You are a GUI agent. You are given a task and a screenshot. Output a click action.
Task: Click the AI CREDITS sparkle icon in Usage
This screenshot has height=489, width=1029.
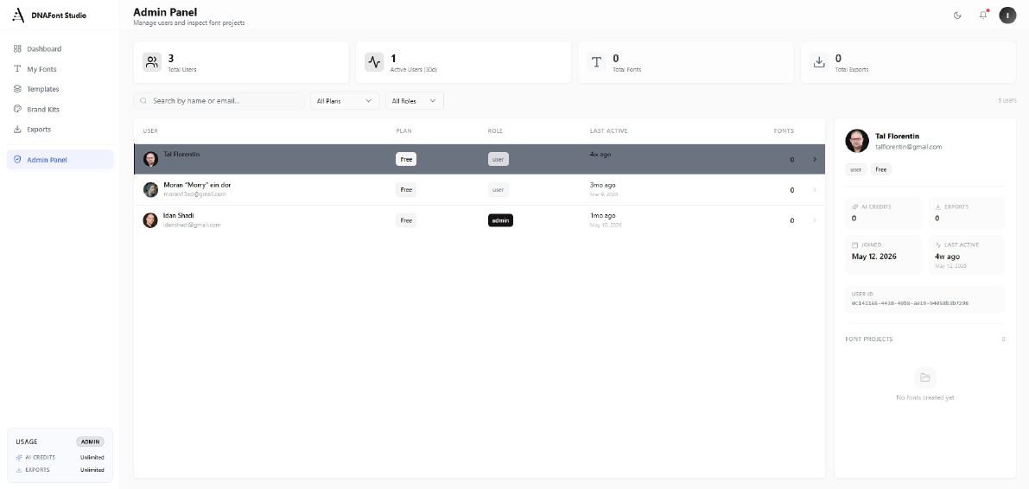click(x=18, y=458)
